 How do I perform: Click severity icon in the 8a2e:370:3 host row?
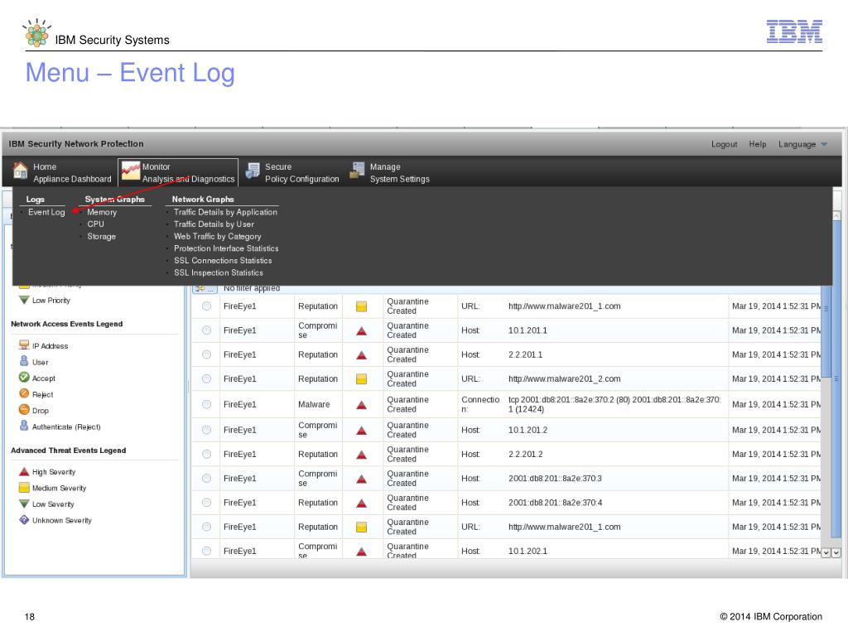362,479
